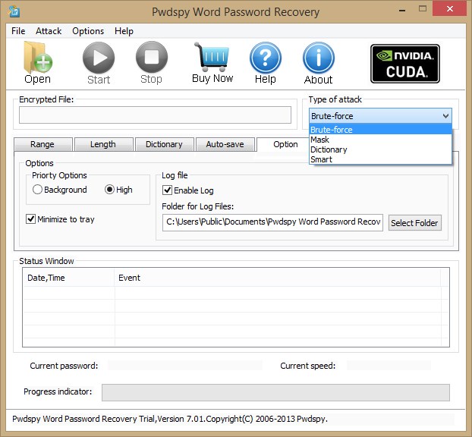Click the Stop icon in toolbar

coord(152,57)
